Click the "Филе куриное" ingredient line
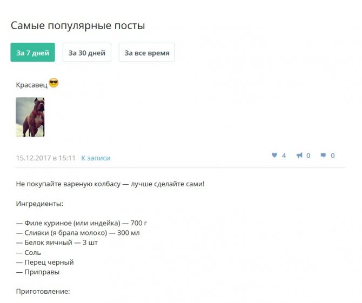The width and height of the screenshot is (362, 303). (x=82, y=223)
